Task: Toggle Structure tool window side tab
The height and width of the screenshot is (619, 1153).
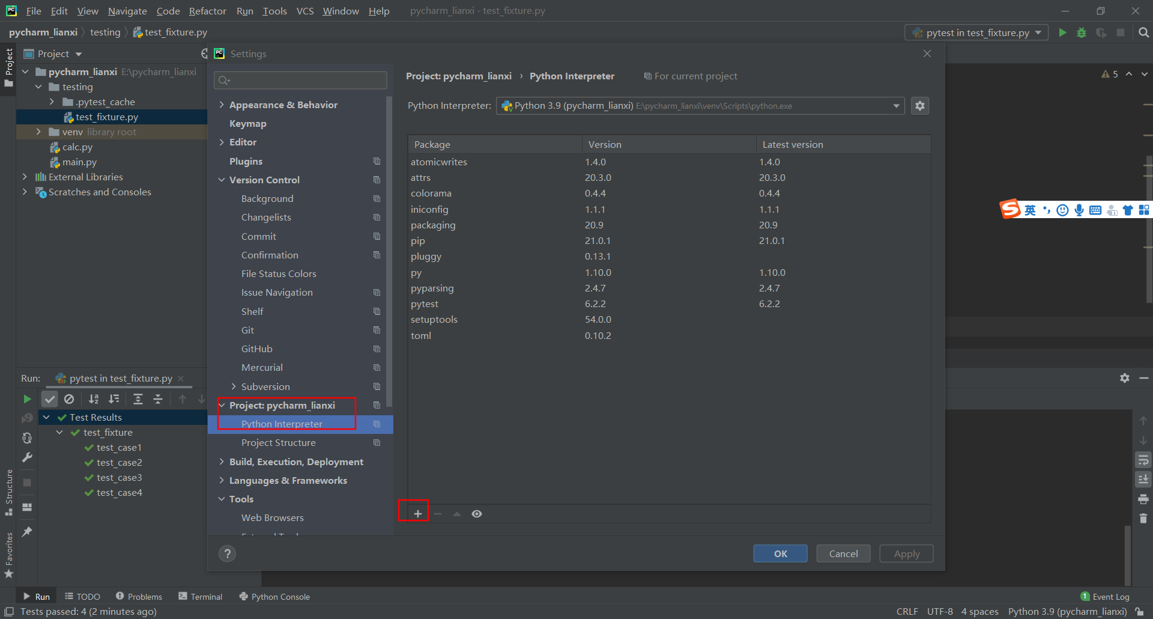Action: click(8, 492)
